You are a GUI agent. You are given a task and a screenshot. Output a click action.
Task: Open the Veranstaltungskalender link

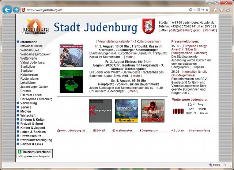[x=114, y=41]
